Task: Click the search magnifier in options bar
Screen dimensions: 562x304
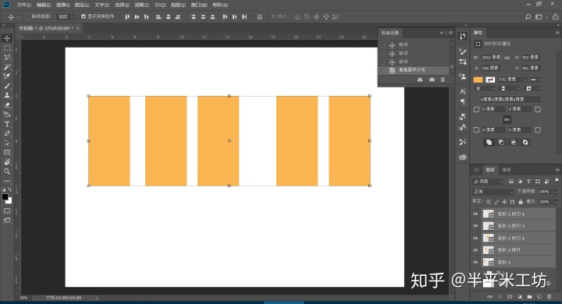Action: 528,17
